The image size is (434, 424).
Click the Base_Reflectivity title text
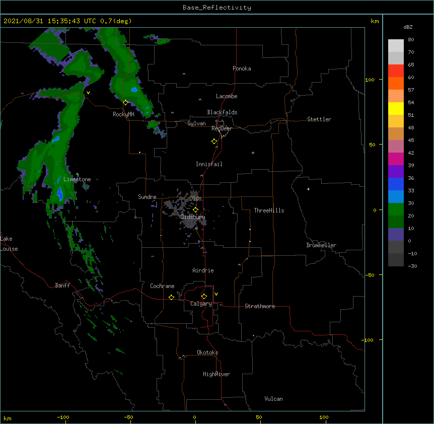tap(217, 8)
